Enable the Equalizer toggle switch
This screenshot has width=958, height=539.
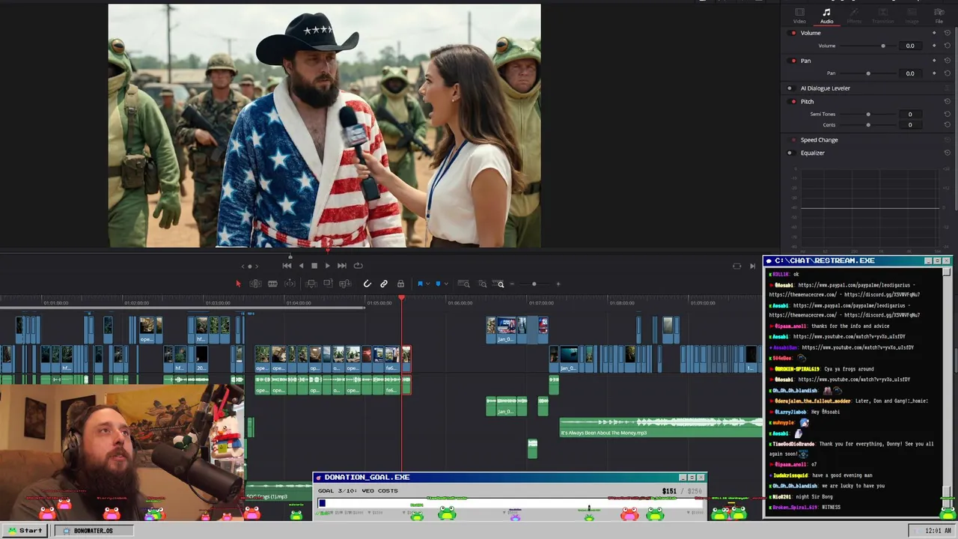coord(791,153)
